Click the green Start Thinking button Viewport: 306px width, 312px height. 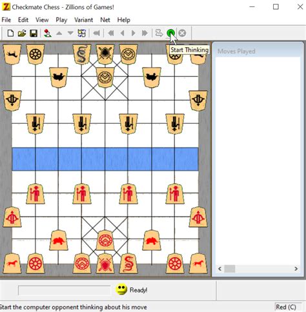(x=170, y=34)
